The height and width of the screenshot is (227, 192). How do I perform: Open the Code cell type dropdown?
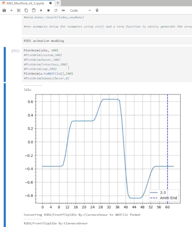pyautogui.click(x=80, y=10)
